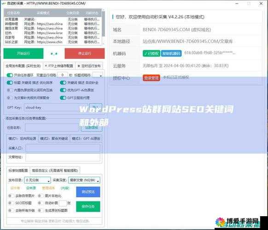The width and height of the screenshot is (268, 230).
Task: Click the 添加采集任务 section label
Action: click(x=26, y=118)
